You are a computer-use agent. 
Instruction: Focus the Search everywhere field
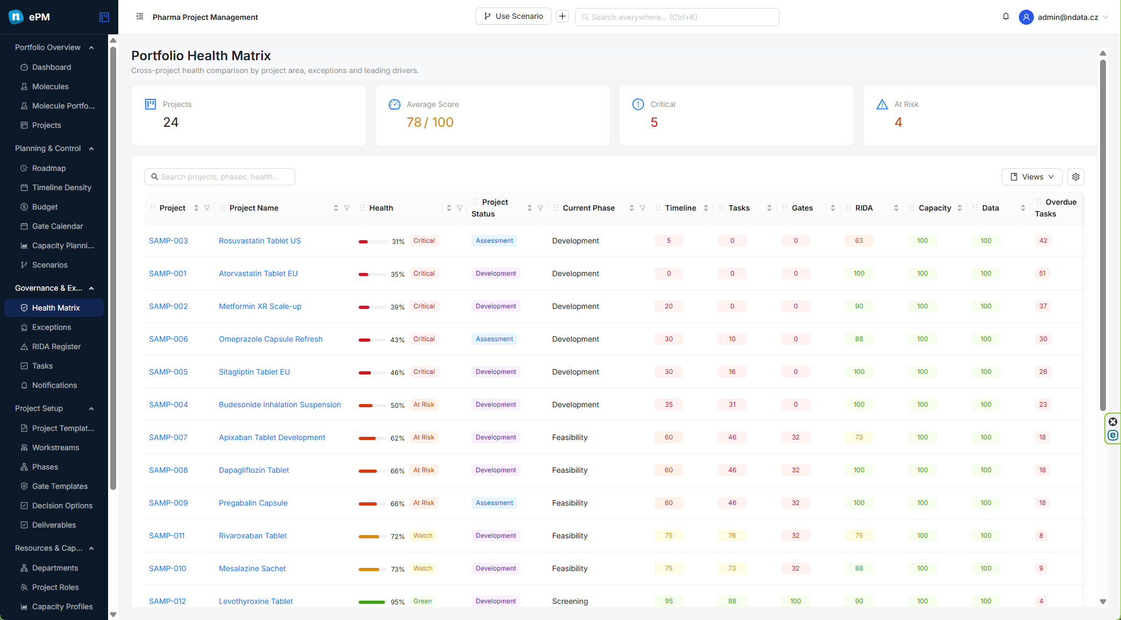677,17
